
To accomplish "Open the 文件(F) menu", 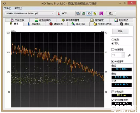I will [8, 8].
